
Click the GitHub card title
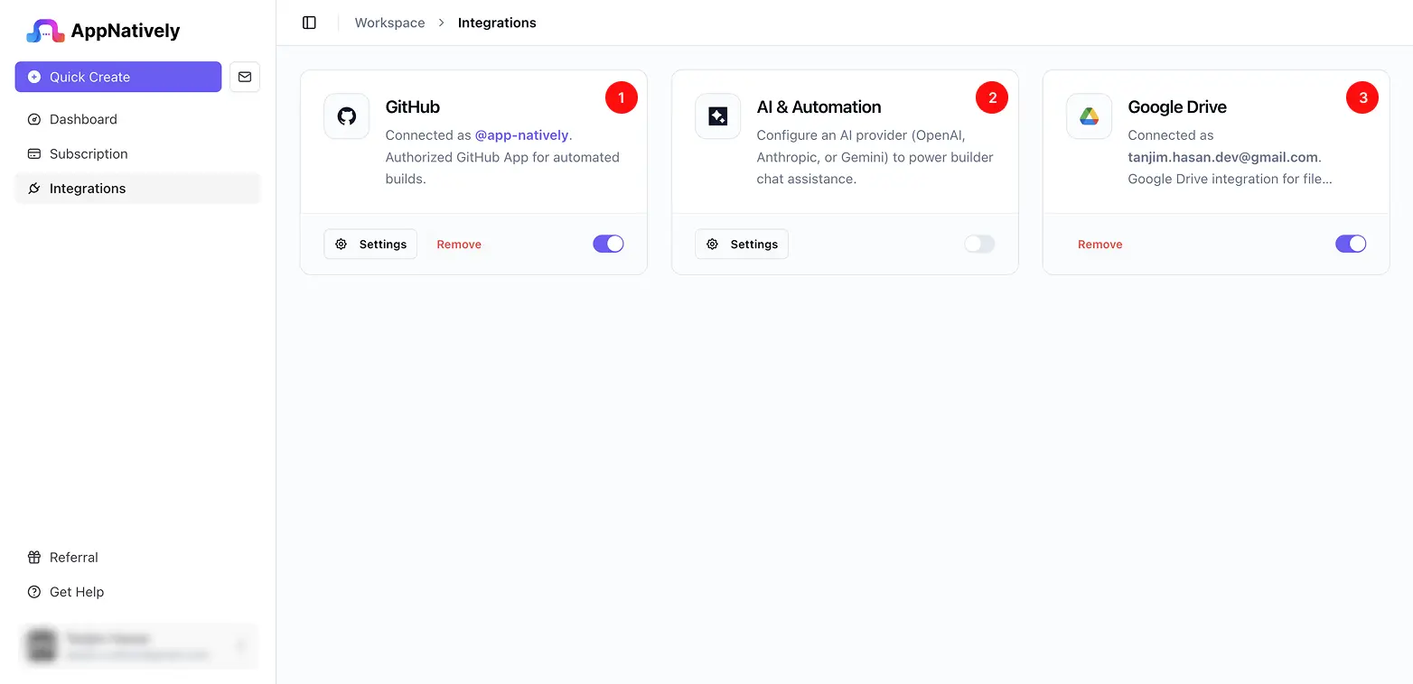(413, 106)
